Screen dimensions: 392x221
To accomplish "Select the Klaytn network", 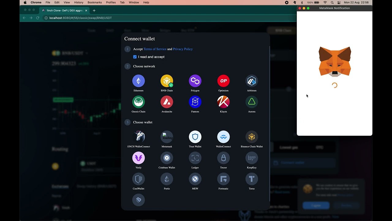I will (x=224, y=102).
